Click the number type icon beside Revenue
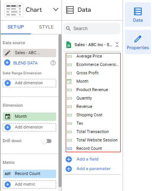The height and width of the screenshot is (191, 152). (x=69, y=107)
